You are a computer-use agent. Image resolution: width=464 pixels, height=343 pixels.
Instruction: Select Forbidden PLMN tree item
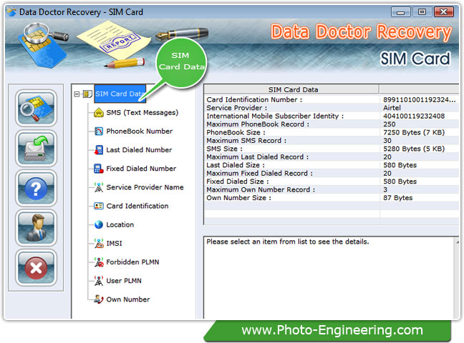pos(132,262)
